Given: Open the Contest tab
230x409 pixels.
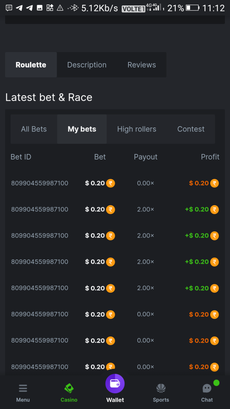Looking at the screenshot, I should 191,129.
